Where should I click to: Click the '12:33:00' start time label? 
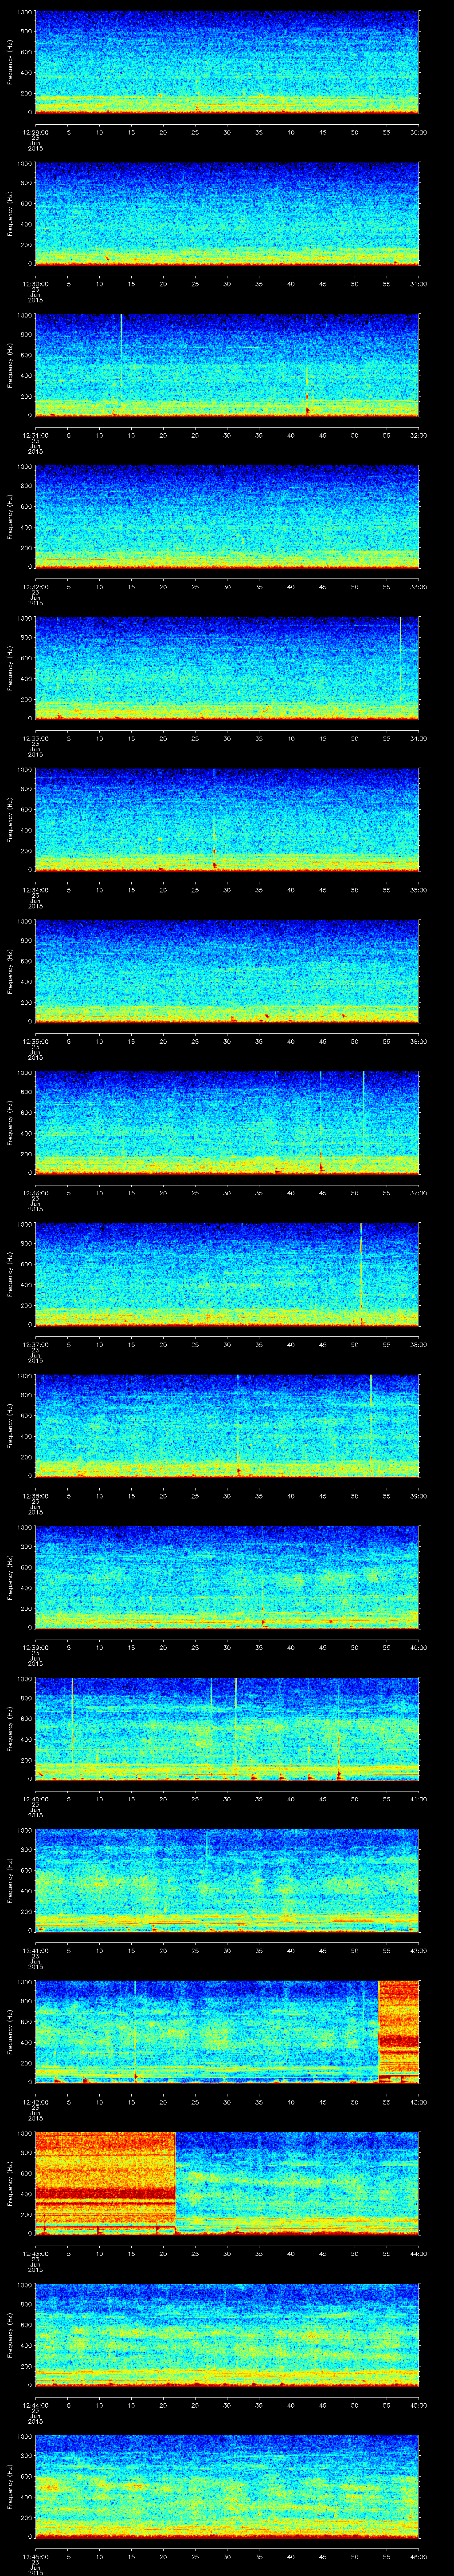point(35,737)
